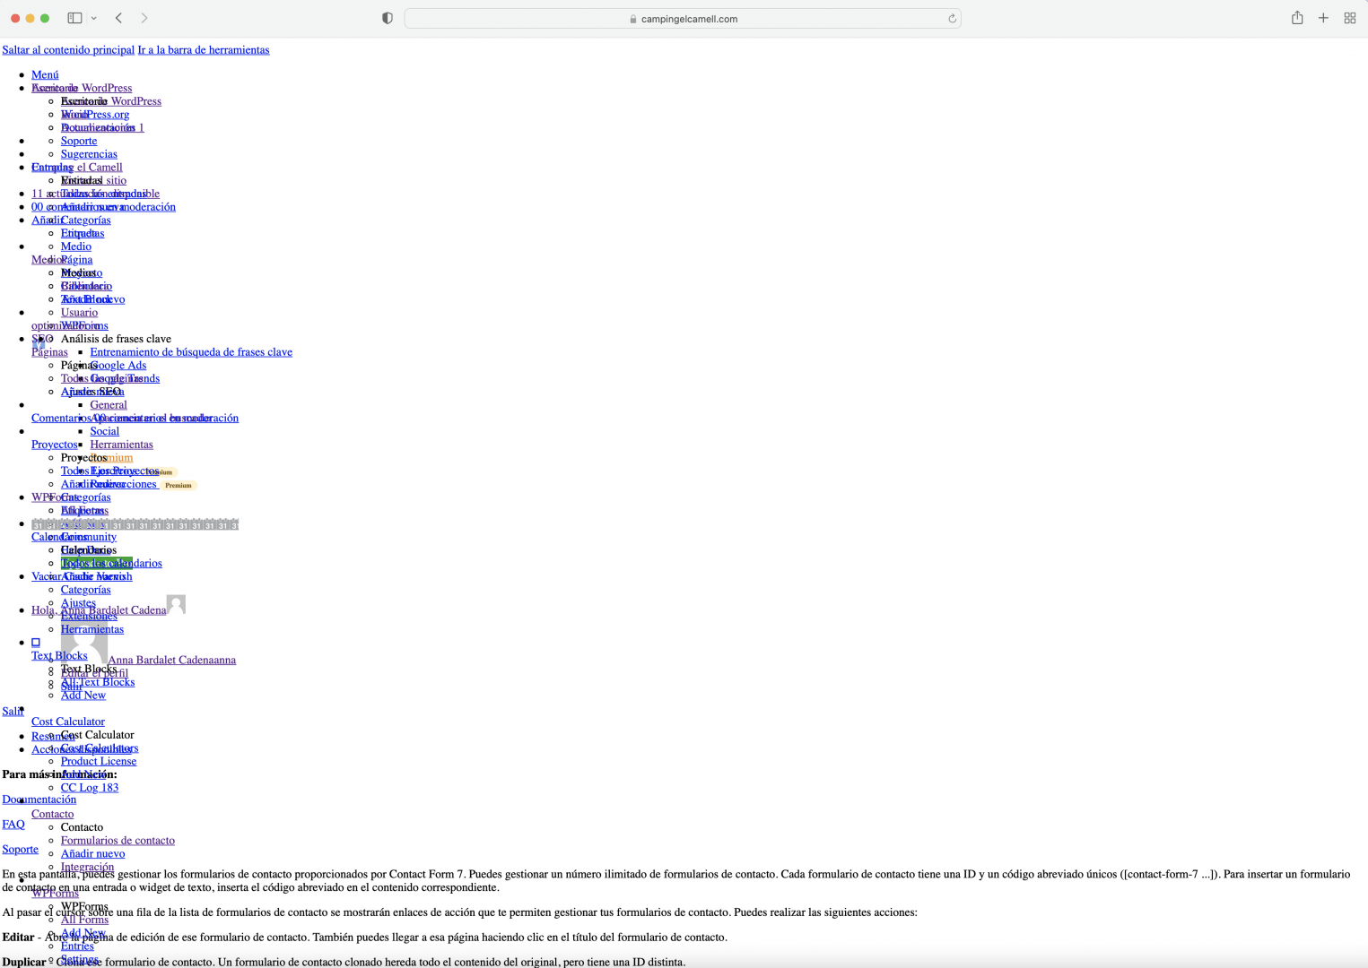The width and height of the screenshot is (1368, 968).
Task: Reload the page with the refresh icon
Action: click(x=952, y=19)
